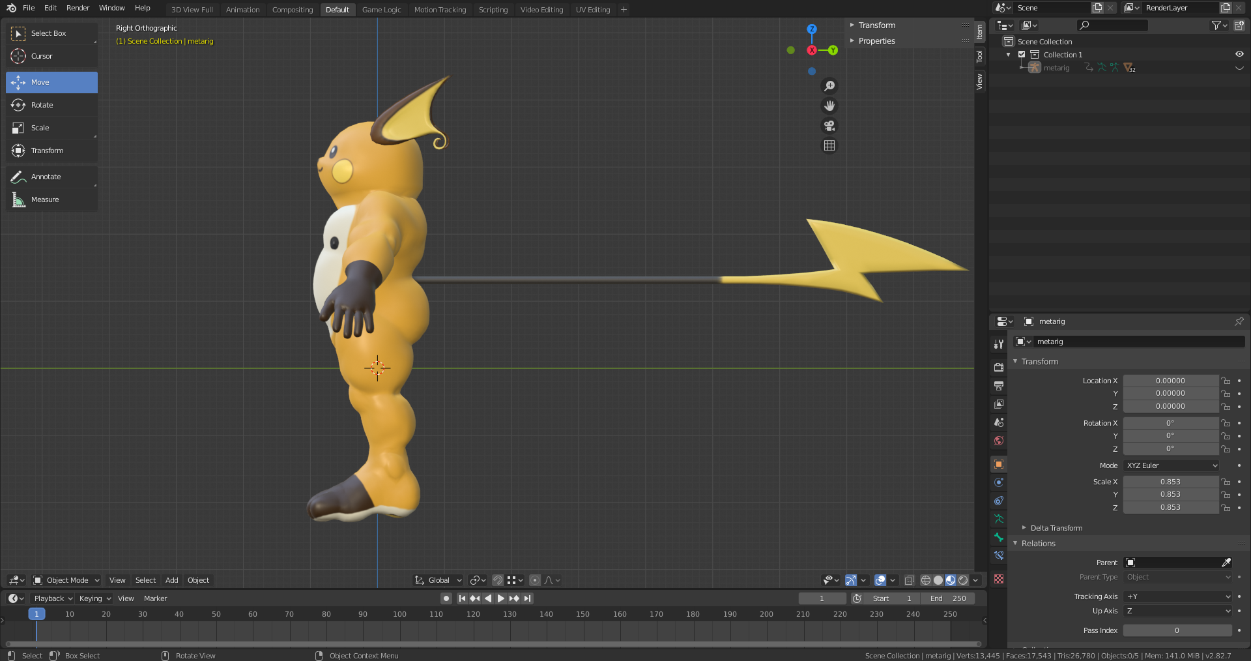The width and height of the screenshot is (1251, 661).
Task: Click the viewport zoom magnifier icon
Action: point(829,86)
